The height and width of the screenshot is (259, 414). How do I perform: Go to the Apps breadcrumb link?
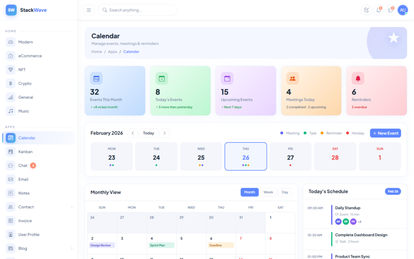click(x=112, y=51)
